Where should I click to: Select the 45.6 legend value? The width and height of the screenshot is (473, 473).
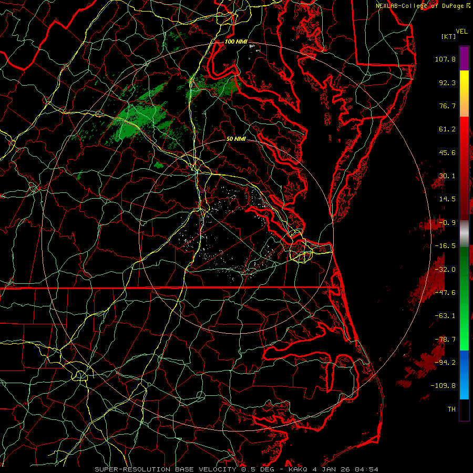click(x=447, y=152)
